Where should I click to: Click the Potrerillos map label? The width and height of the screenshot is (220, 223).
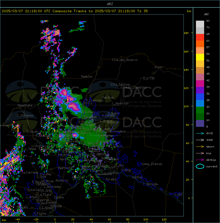[44, 146]
